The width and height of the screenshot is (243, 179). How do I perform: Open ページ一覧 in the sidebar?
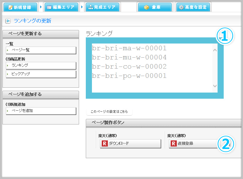coord(41,50)
